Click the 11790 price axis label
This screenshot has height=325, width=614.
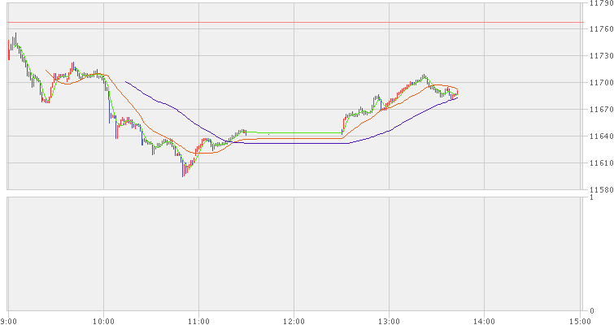point(599,4)
